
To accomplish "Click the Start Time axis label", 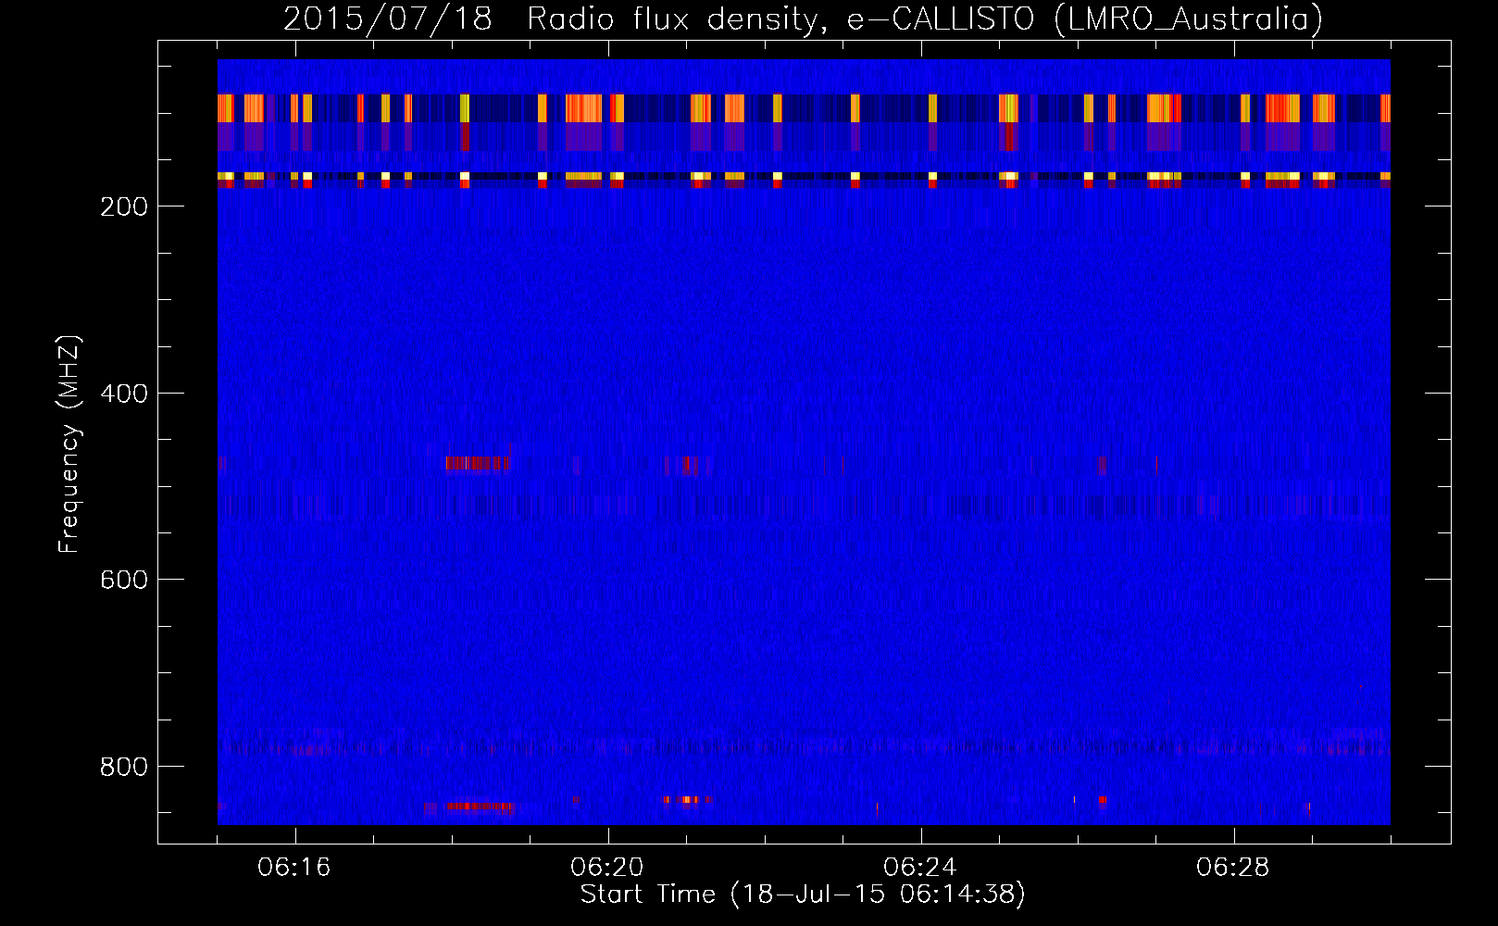I will (803, 895).
